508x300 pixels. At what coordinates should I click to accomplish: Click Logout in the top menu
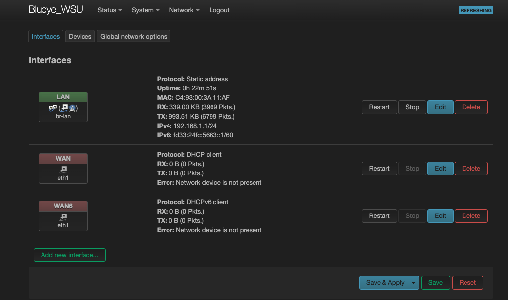click(x=219, y=10)
